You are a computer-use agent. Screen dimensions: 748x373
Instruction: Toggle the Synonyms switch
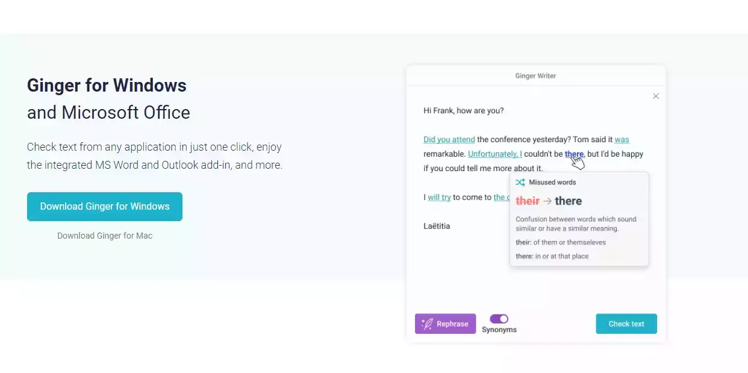tap(499, 319)
